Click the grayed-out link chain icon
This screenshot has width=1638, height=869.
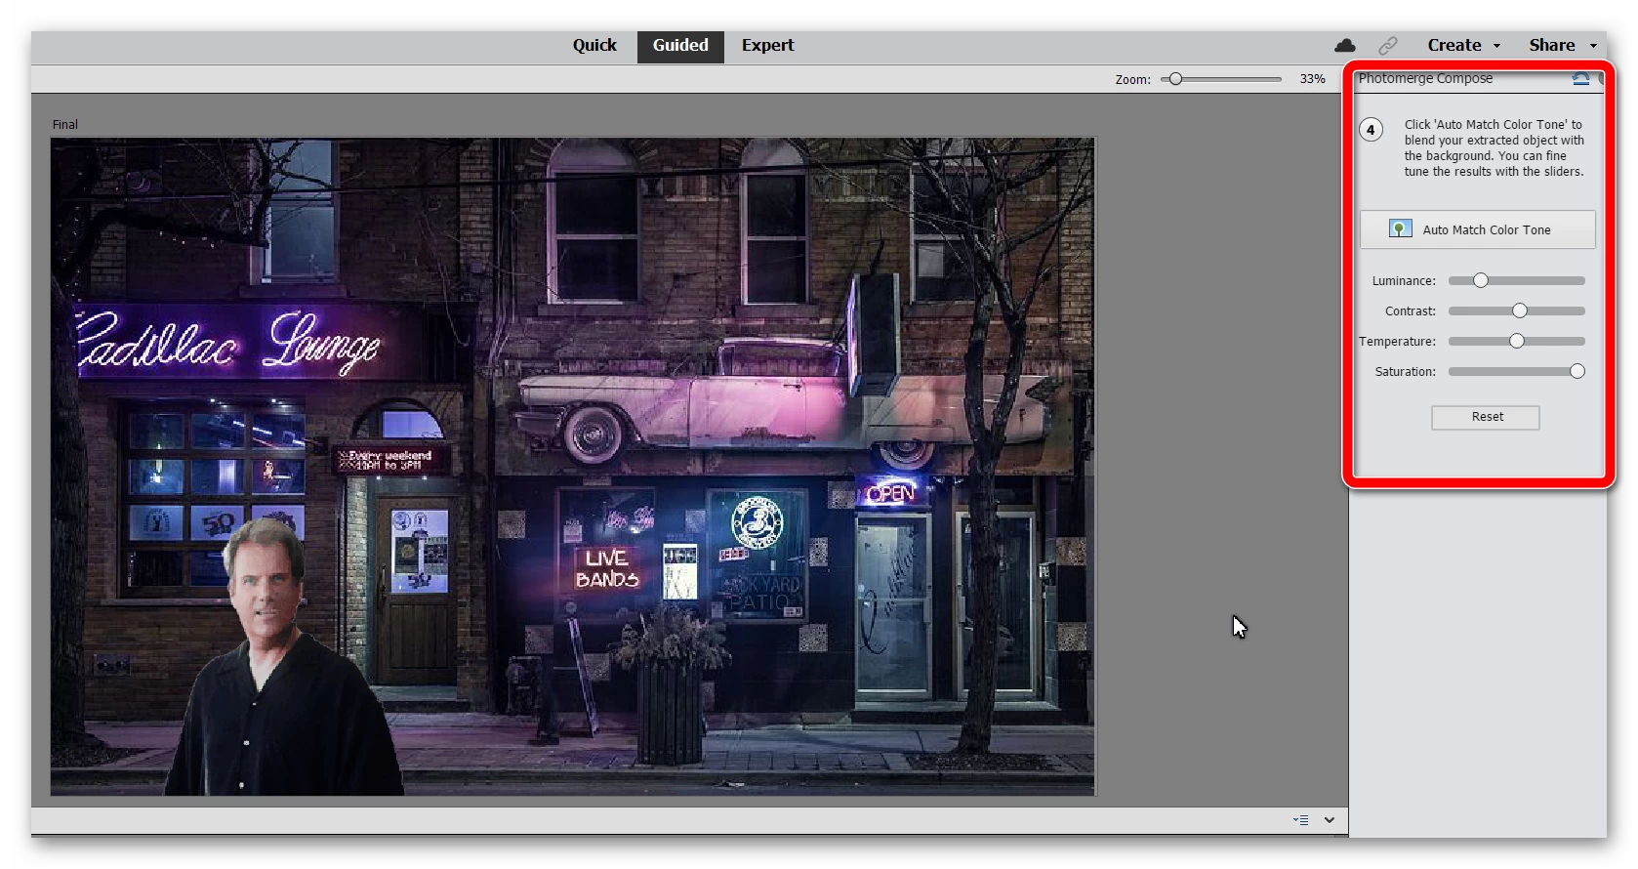(1388, 45)
